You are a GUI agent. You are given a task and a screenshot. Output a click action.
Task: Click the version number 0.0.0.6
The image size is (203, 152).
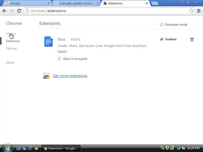coord(75,40)
